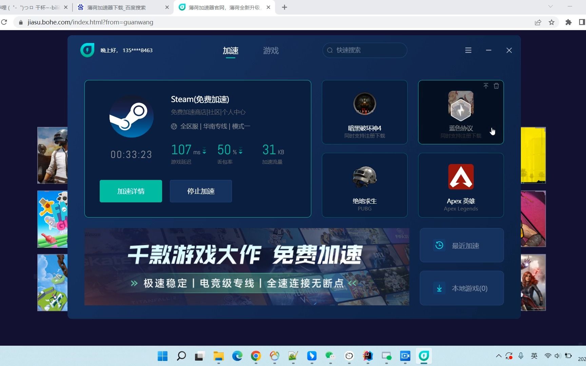Image resolution: width=586 pixels, height=366 pixels.
Task: Open Bohe accelerator from taskbar
Action: pyautogui.click(x=424, y=356)
